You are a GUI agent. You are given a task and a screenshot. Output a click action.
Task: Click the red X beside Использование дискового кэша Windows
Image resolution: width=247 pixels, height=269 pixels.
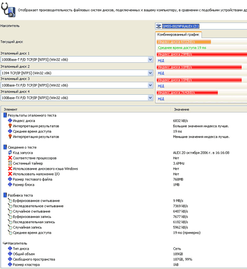click(x=10, y=168)
